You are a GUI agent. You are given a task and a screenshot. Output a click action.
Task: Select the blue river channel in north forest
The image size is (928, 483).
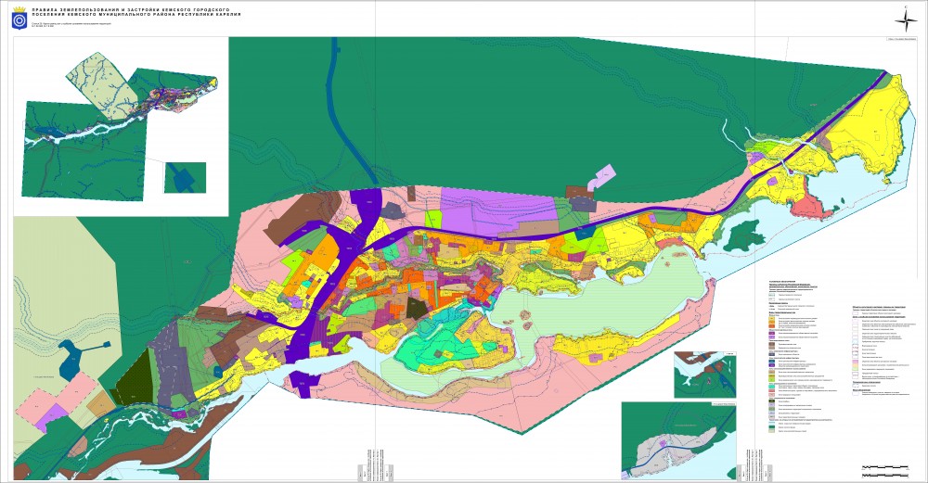(x=332, y=102)
